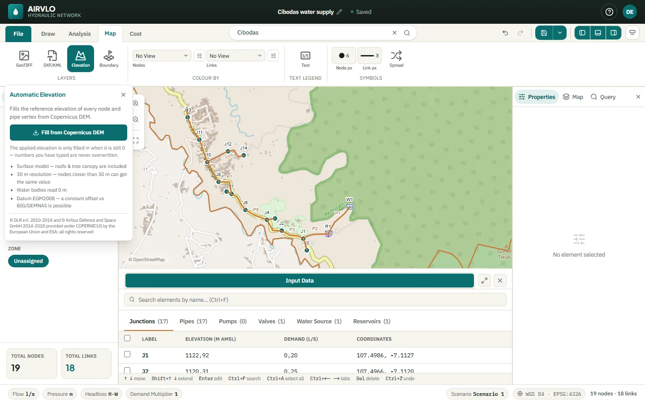Open the help question mark icon
645x403 pixels.
(609, 12)
